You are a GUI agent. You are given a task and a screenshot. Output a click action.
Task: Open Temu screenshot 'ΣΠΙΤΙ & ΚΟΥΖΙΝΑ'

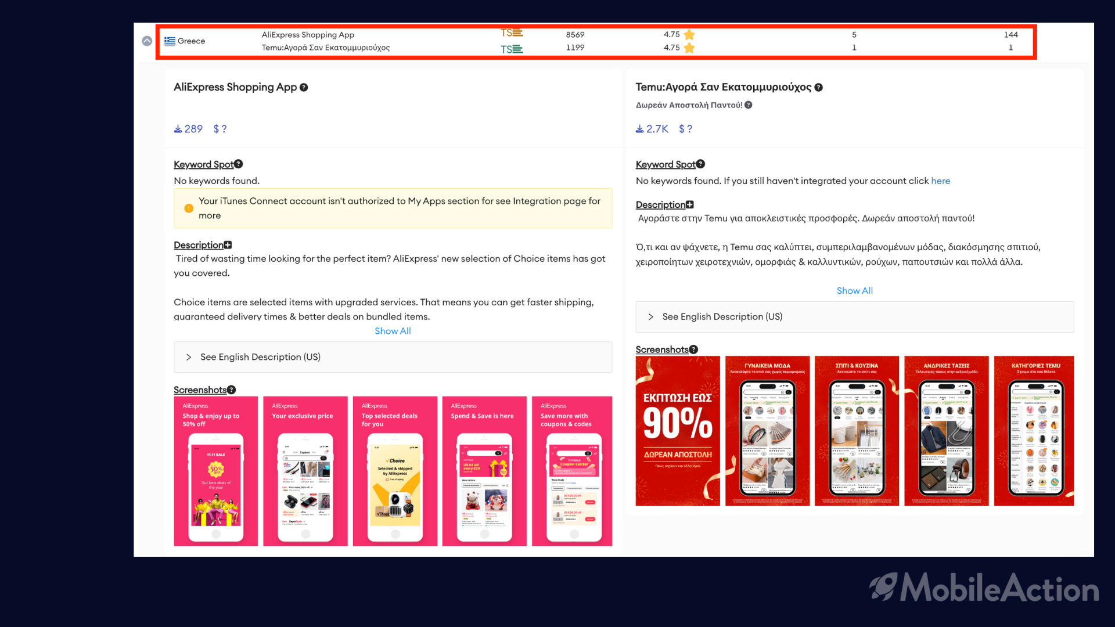tap(857, 431)
